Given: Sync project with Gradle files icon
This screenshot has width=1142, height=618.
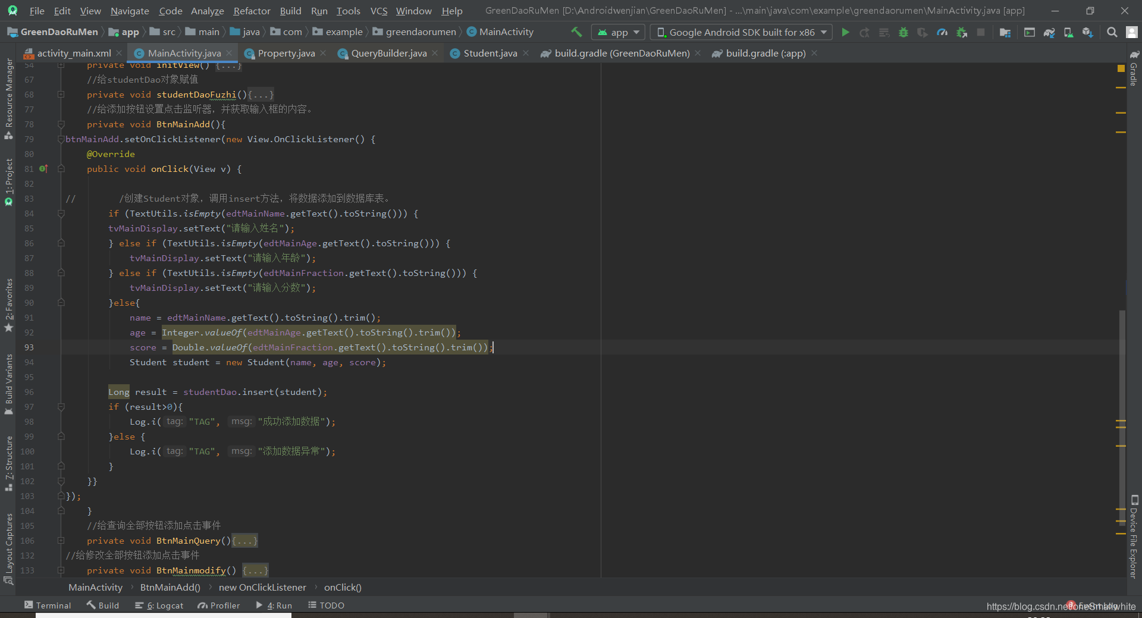Looking at the screenshot, I should 1049,32.
